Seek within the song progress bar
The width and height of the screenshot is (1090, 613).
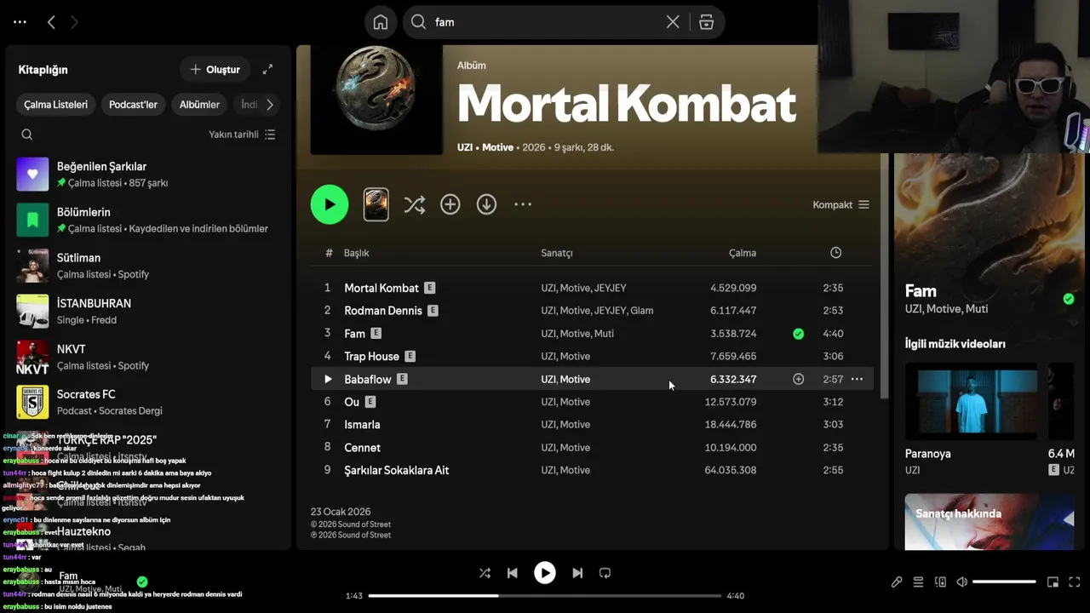pyautogui.click(x=545, y=596)
